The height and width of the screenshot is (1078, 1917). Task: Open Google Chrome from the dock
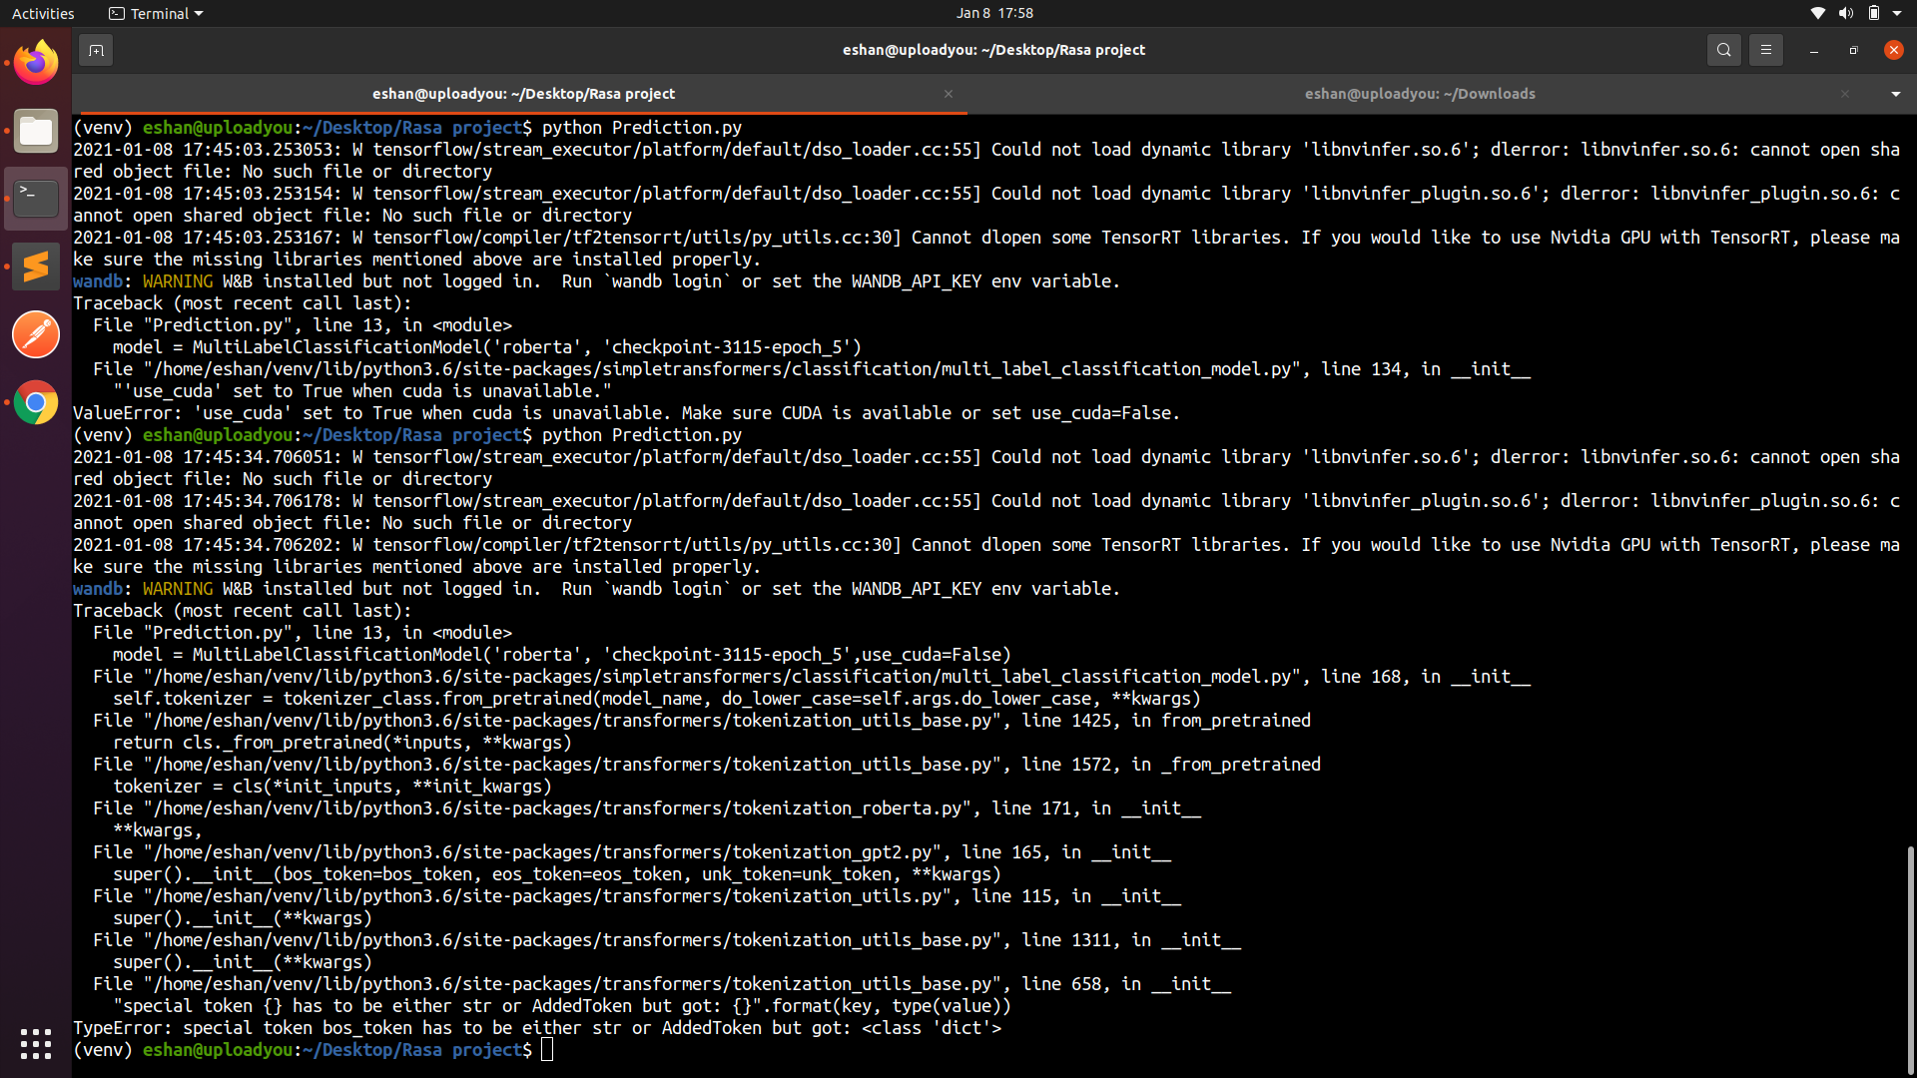[36, 402]
